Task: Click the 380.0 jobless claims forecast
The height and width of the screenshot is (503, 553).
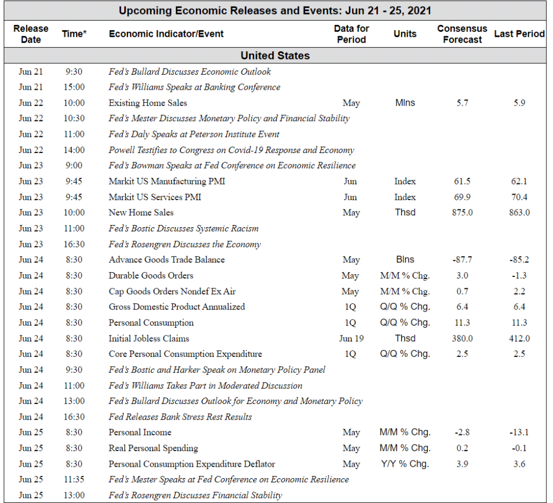Action: [462, 339]
